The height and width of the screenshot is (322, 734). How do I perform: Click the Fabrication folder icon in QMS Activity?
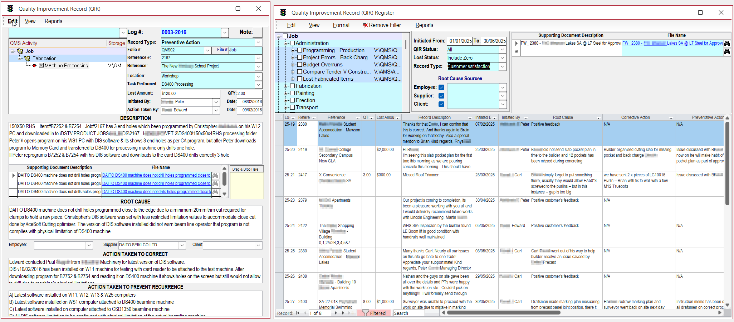point(28,58)
